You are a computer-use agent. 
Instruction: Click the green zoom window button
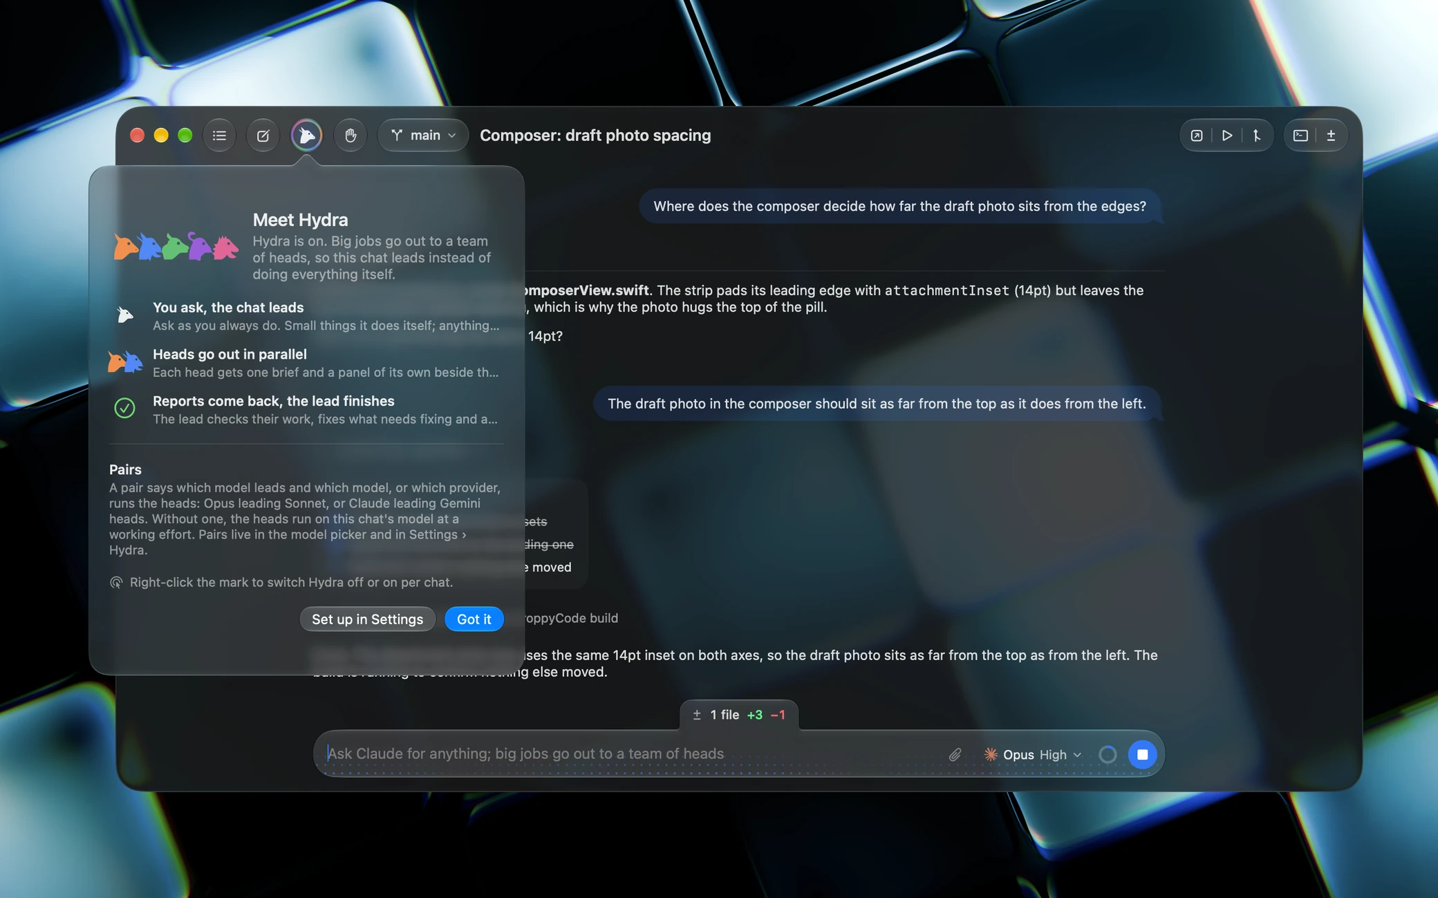pos(185,135)
